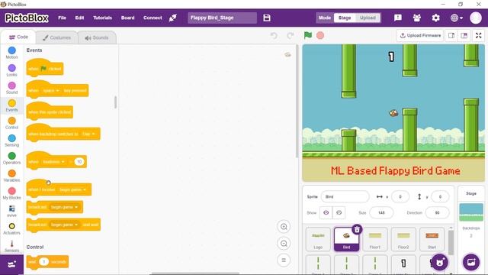
Task: Open the Actuators block category
Action: (12, 228)
